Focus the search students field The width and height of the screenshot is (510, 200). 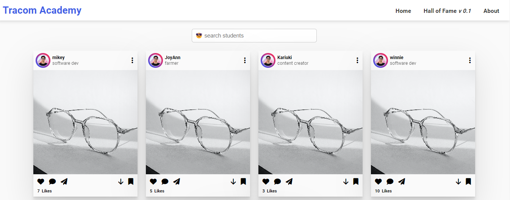pyautogui.click(x=258, y=36)
